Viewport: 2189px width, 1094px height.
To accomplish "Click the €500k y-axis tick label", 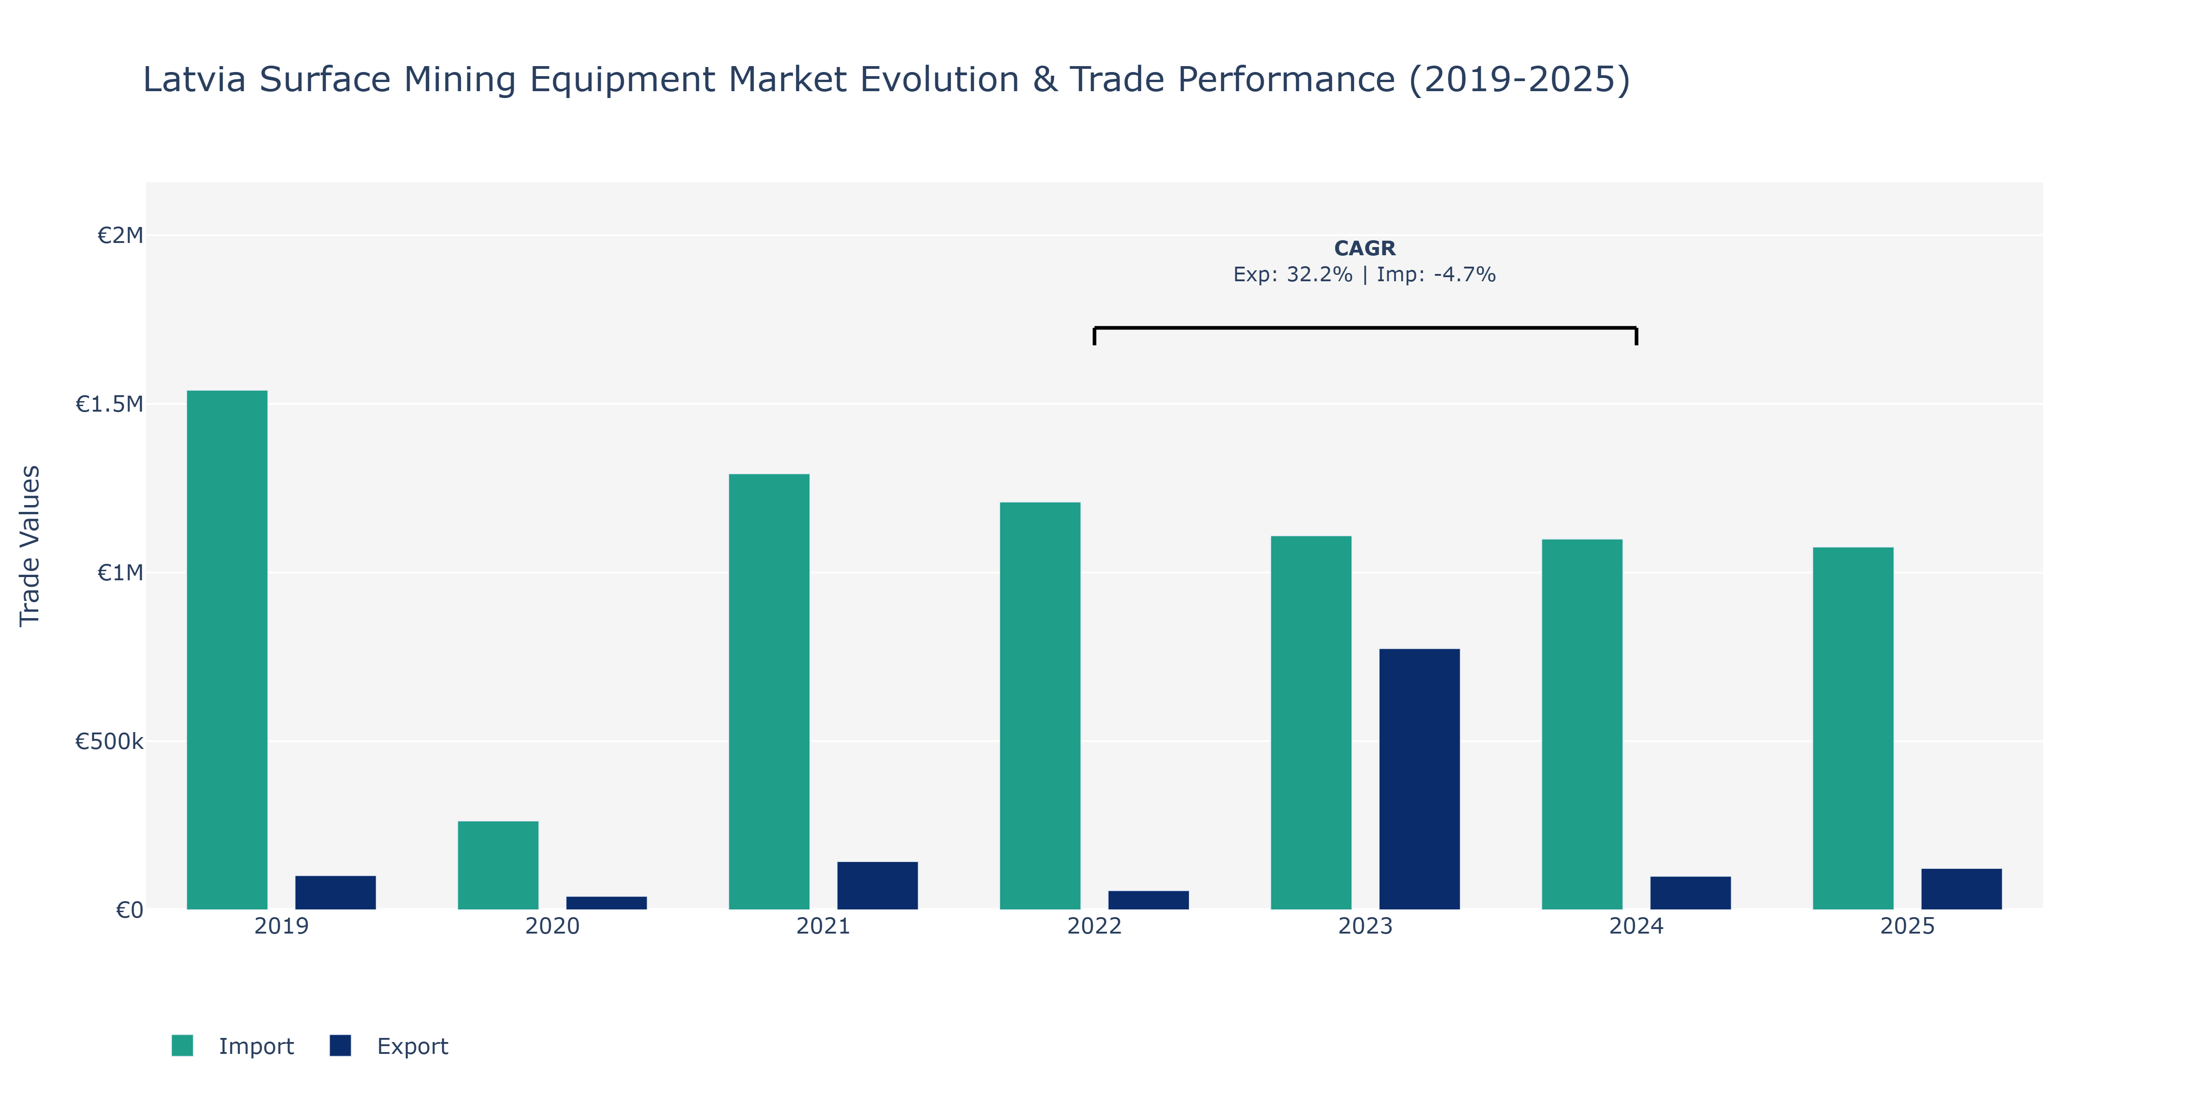I will pos(109,742).
